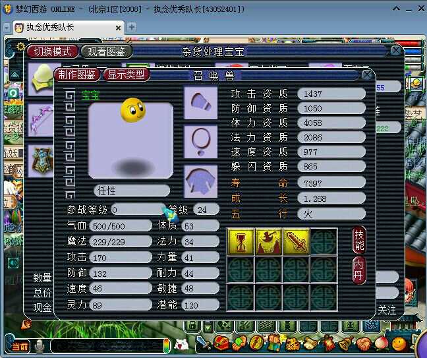
Task: Click the 五行 value 火
Action: coord(331,214)
